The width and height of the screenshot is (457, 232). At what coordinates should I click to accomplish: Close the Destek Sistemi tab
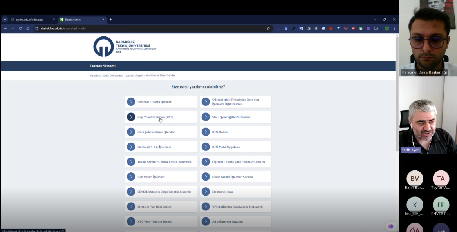[103, 20]
